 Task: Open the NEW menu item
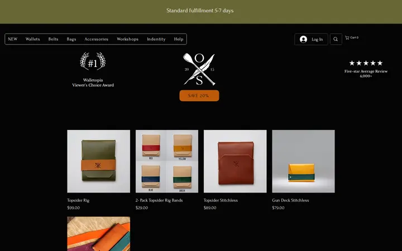(x=12, y=39)
